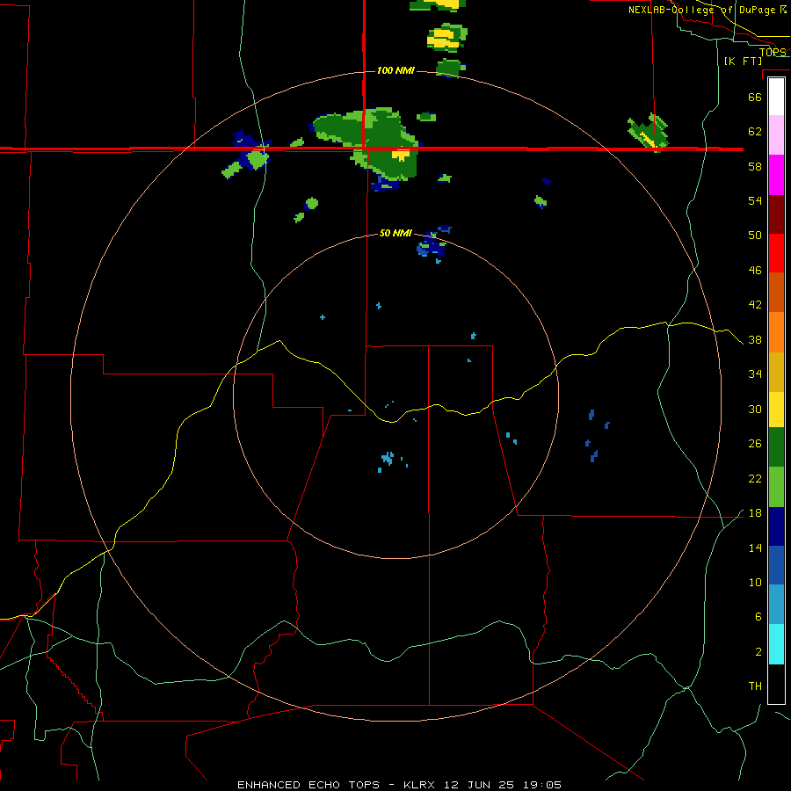This screenshot has height=791, width=791.
Task: Click the magenta 58 legend color swatch
Action: (776, 175)
